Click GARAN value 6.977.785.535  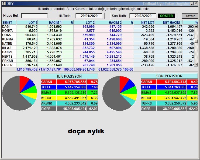(x=75, y=82)
